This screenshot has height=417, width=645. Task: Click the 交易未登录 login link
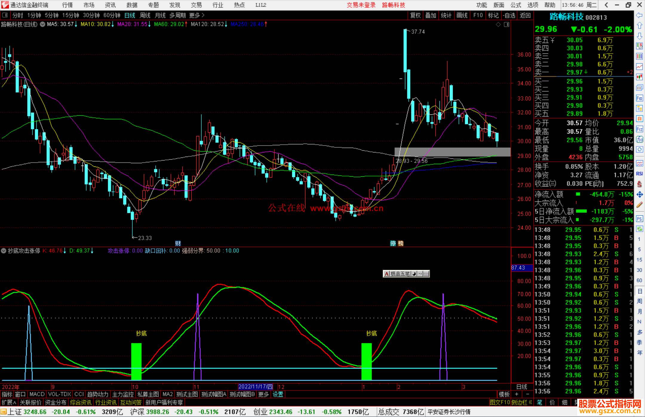pyautogui.click(x=361, y=5)
